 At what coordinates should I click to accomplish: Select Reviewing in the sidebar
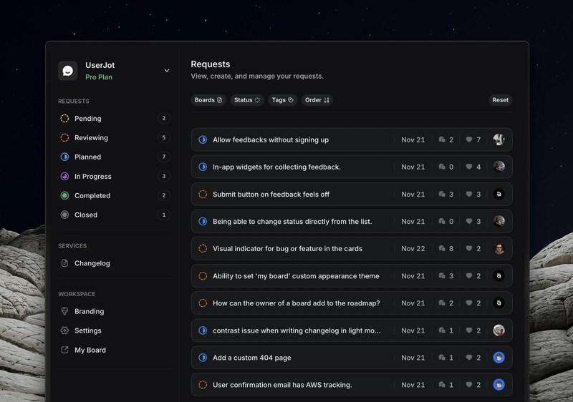coord(91,138)
